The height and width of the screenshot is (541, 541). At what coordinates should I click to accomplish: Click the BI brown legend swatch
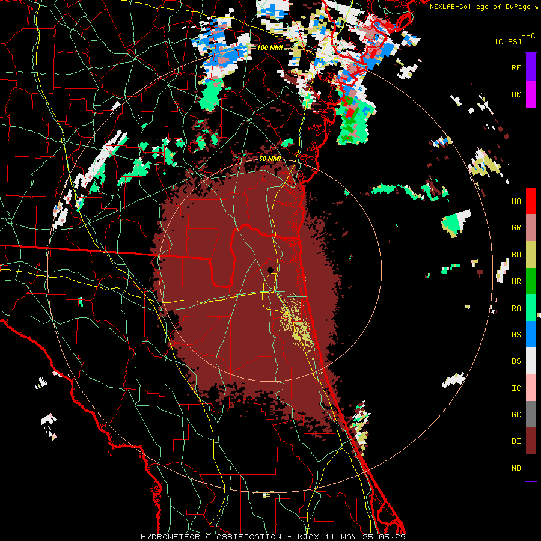point(531,441)
